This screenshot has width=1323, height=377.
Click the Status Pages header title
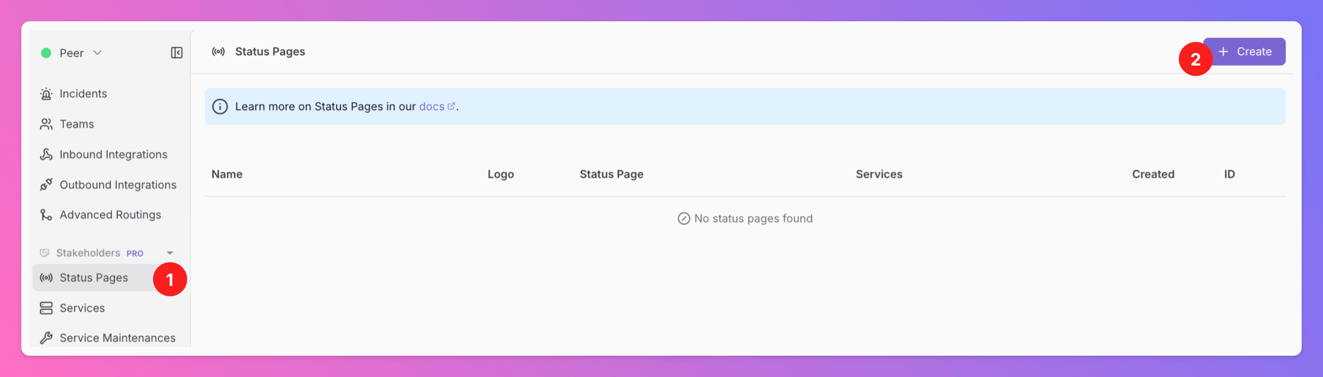click(270, 52)
